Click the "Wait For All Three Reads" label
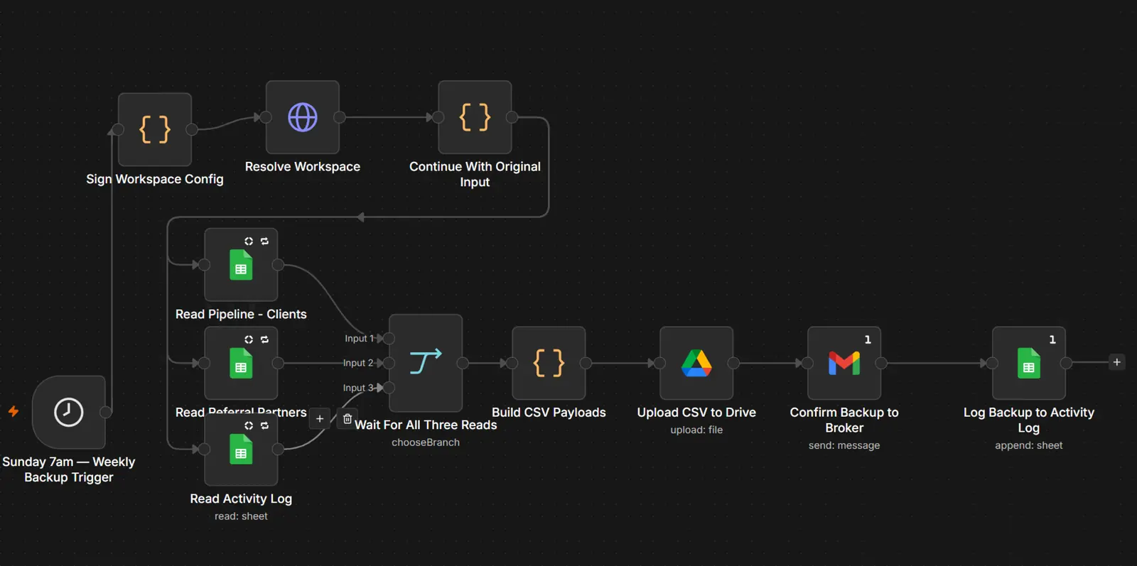The image size is (1137, 566). click(426, 425)
